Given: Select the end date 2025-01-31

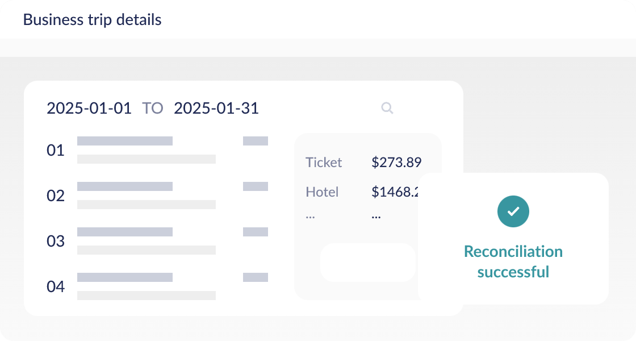Looking at the screenshot, I should click(x=216, y=108).
